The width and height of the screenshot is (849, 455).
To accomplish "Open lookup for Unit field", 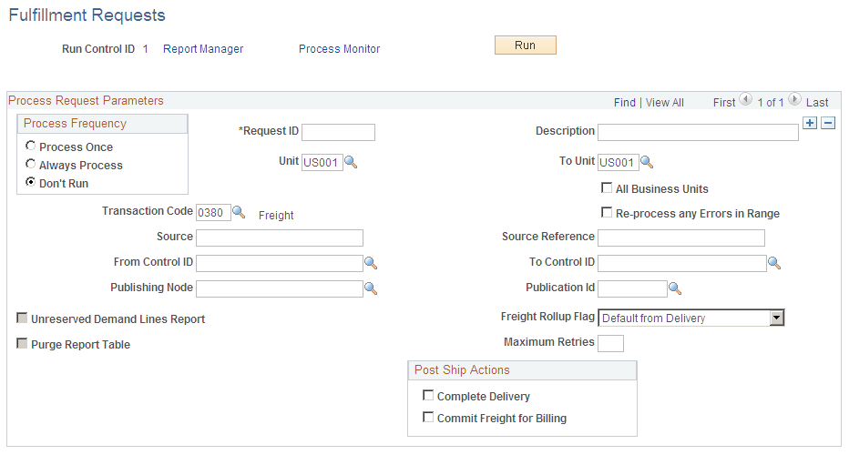I will click(351, 162).
